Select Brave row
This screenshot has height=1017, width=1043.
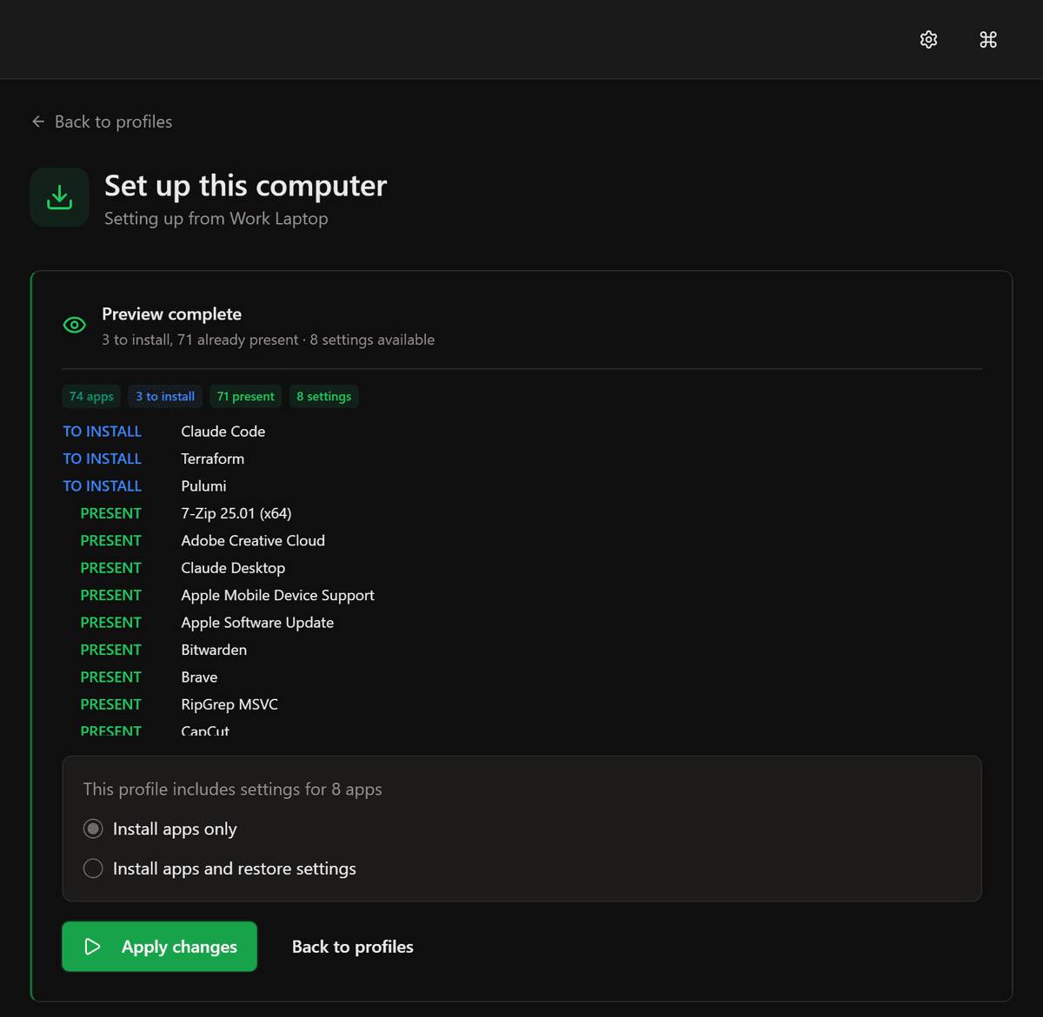[x=521, y=677]
